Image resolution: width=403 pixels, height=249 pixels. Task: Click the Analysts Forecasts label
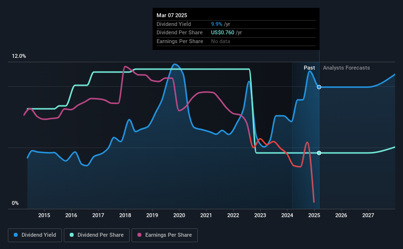point(346,68)
